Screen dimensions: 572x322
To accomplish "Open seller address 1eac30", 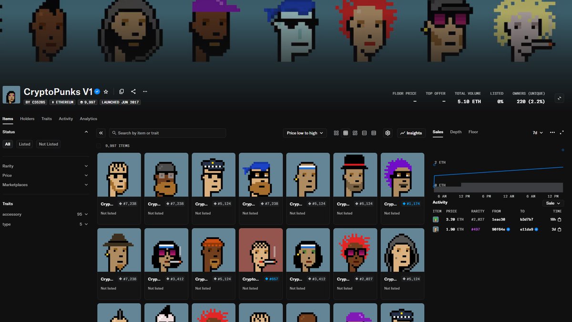I will [x=498, y=220].
